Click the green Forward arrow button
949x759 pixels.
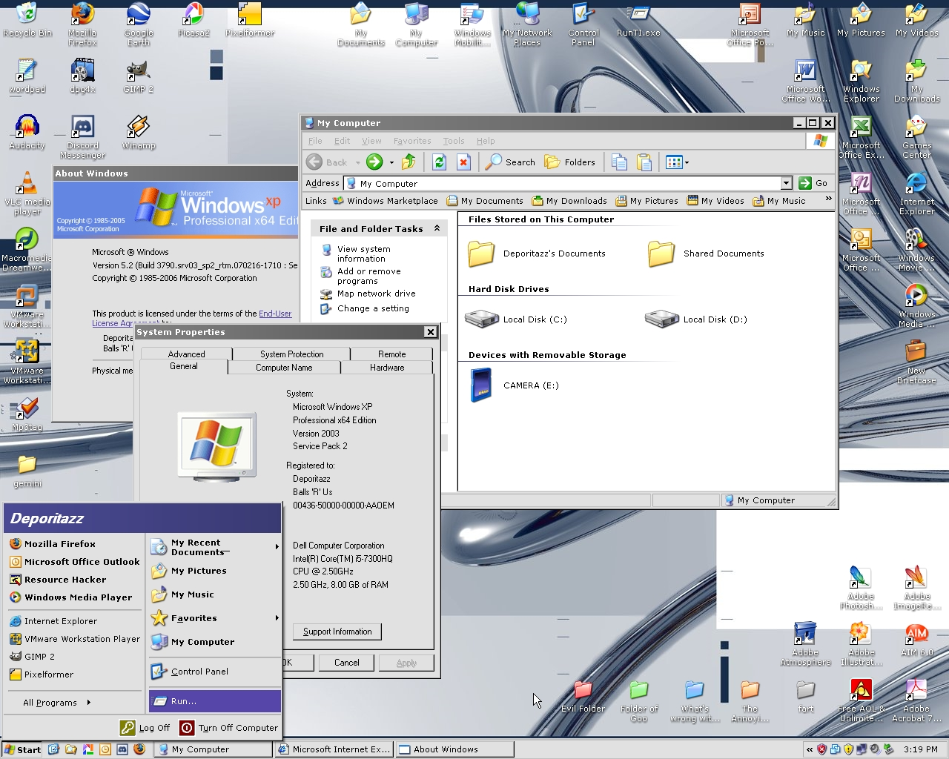(x=374, y=162)
